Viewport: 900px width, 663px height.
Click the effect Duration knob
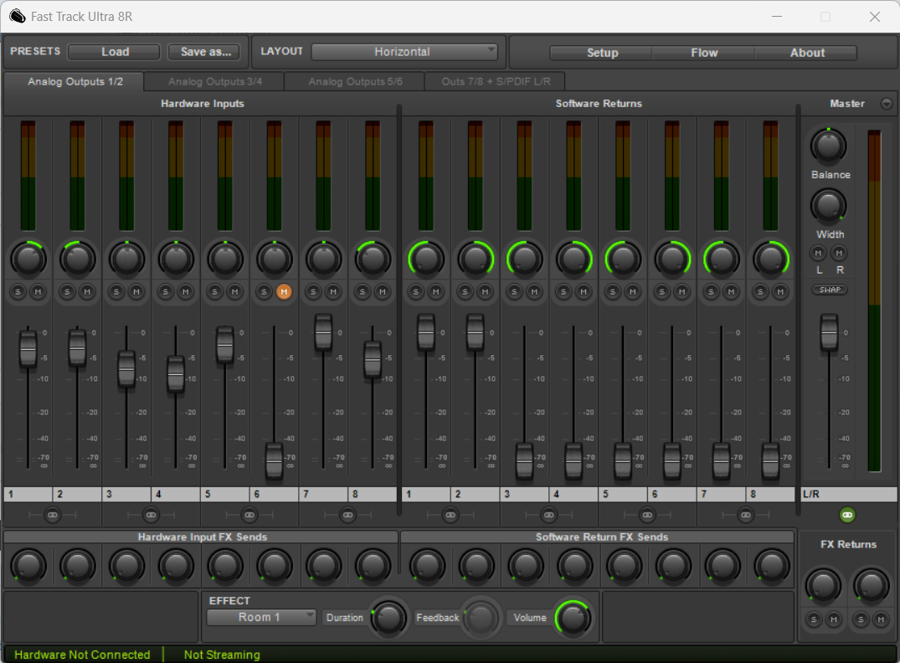(x=388, y=618)
